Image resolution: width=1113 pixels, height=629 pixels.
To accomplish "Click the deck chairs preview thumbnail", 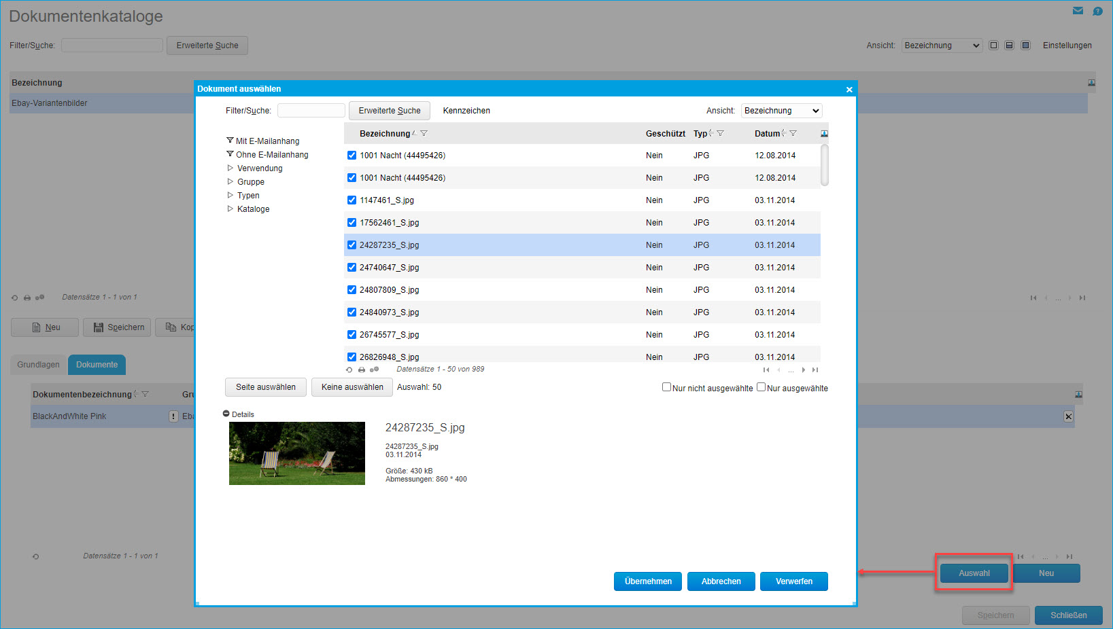I will tap(297, 453).
